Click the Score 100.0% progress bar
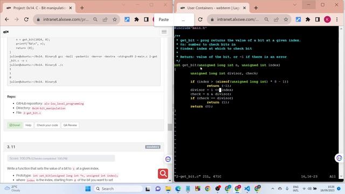Image resolution: width=345 pixels, height=194 pixels. 61,158
